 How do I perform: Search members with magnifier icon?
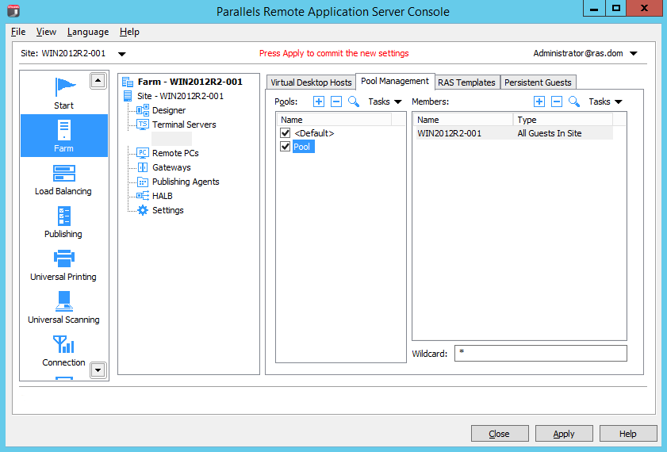[574, 102]
